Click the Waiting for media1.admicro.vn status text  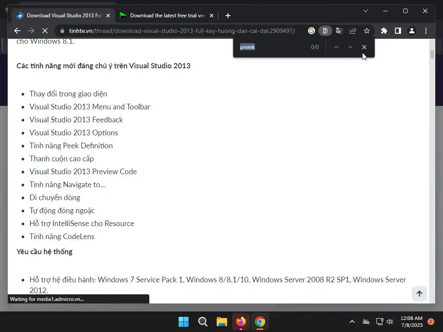coord(47,299)
